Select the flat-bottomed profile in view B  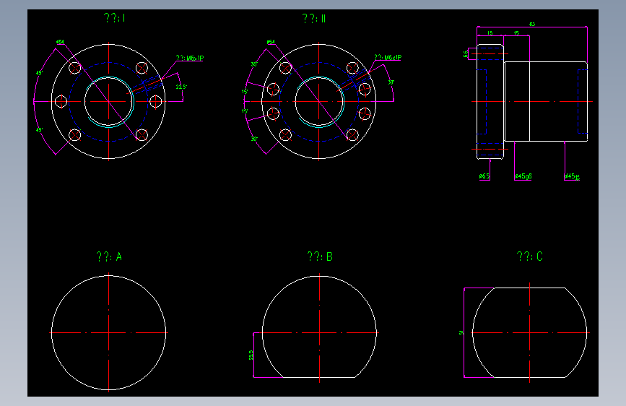[x=319, y=327]
